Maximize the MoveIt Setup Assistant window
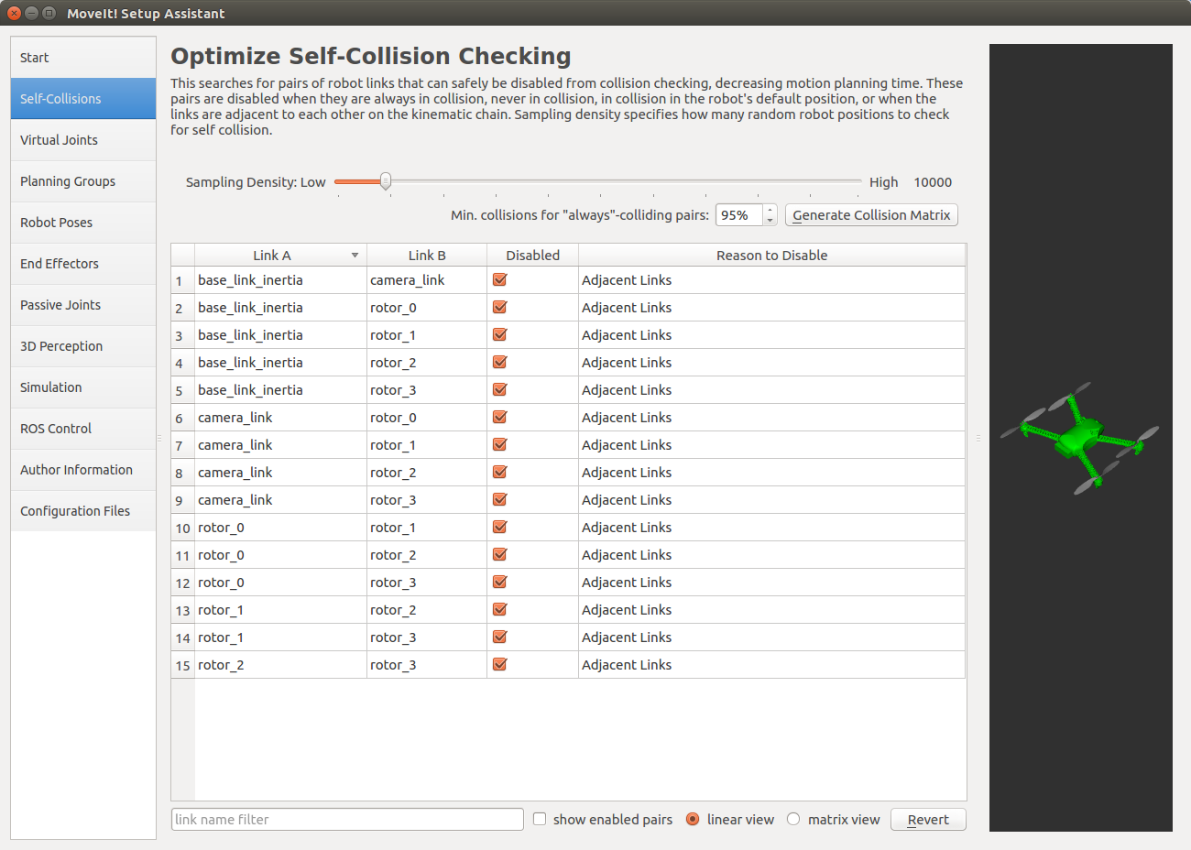The width and height of the screenshot is (1191, 850). (49, 13)
